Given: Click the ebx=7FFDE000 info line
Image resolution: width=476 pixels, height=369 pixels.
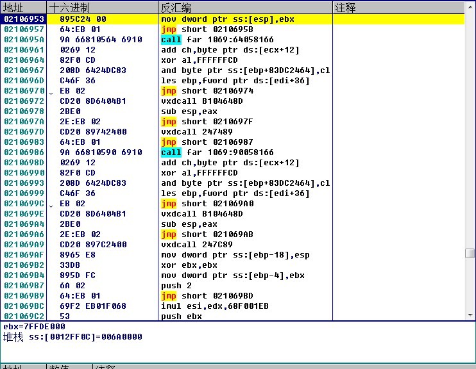Looking at the screenshot, I should [34, 327].
